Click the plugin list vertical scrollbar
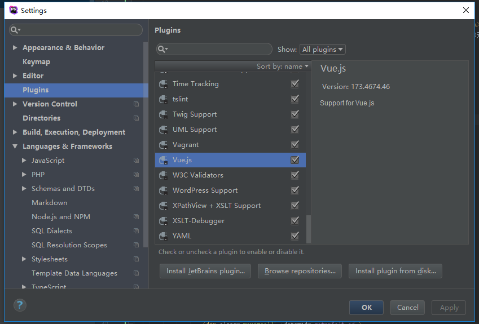479x324 pixels. click(x=309, y=229)
